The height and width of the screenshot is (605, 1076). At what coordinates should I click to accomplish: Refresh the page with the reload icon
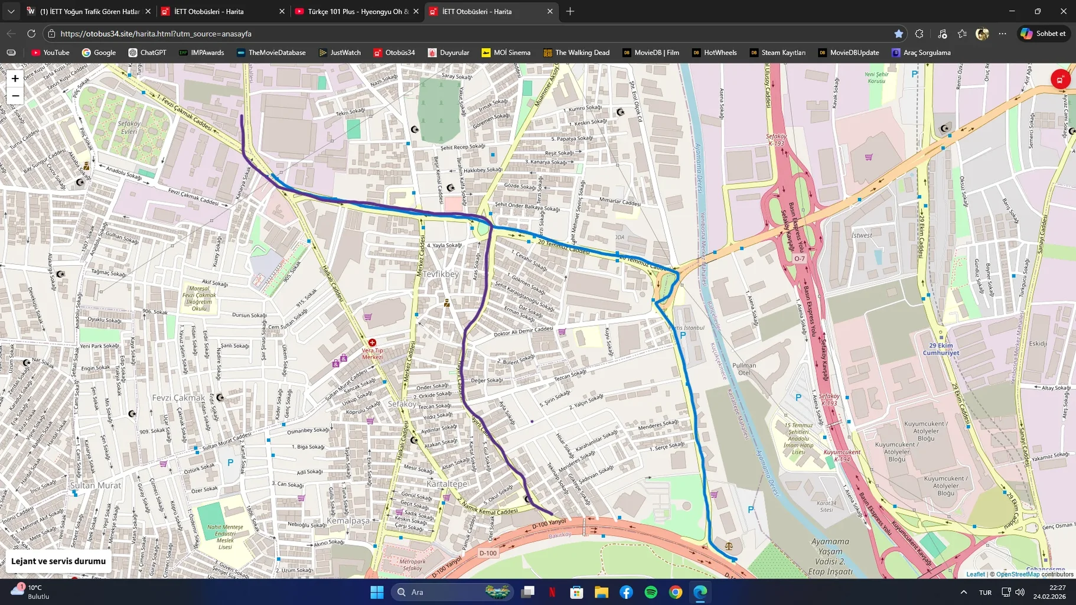(31, 34)
